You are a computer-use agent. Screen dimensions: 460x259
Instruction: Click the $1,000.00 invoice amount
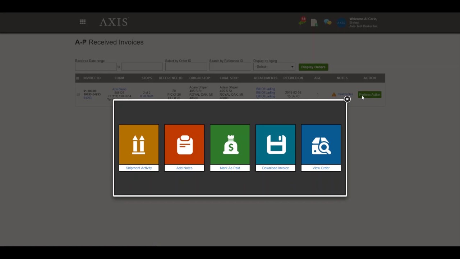coord(90,91)
